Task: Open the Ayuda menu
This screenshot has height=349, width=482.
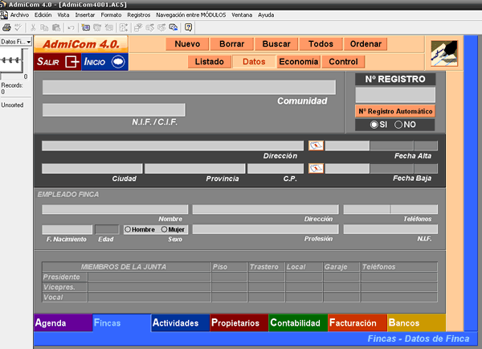Action: pyautogui.click(x=266, y=14)
